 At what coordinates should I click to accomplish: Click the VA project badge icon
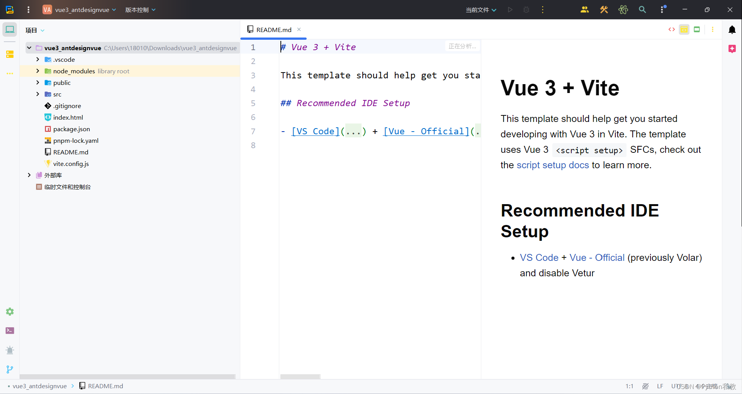[x=47, y=10]
